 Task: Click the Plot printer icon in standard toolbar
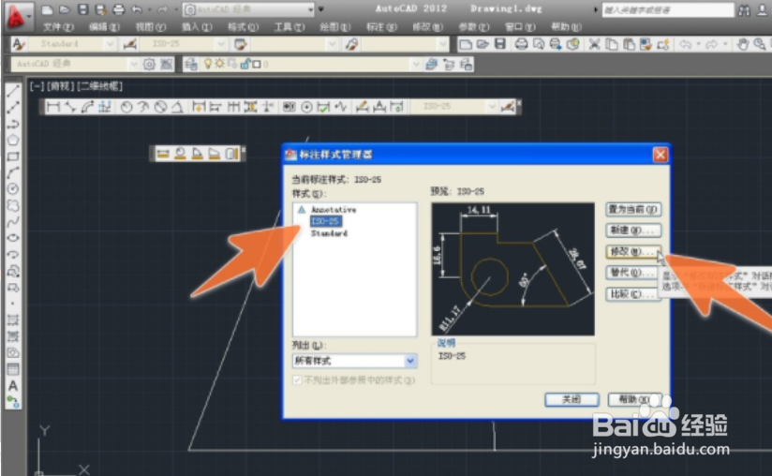point(521,44)
